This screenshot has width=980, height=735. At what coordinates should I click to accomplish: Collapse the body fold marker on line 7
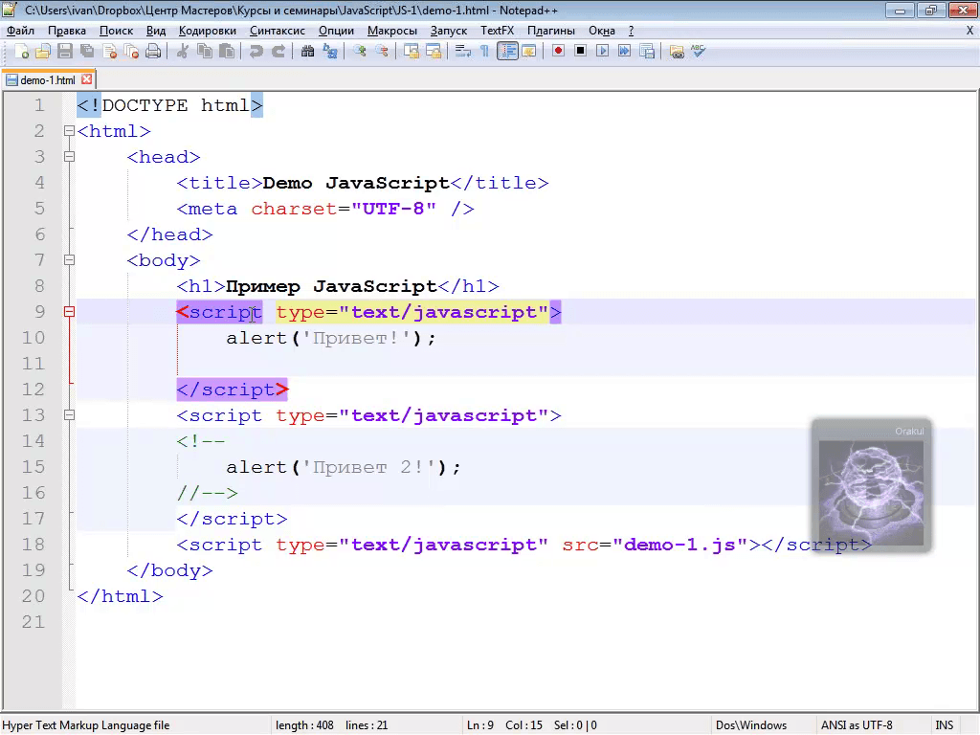69,260
